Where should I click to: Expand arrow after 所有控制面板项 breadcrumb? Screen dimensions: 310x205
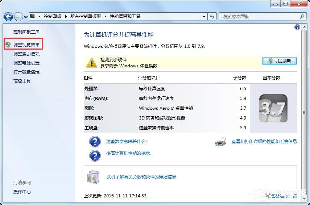click(x=106, y=16)
